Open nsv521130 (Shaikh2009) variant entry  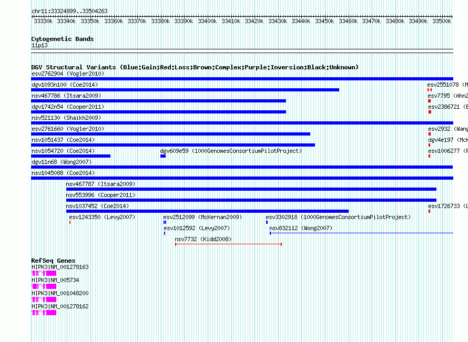(66, 118)
